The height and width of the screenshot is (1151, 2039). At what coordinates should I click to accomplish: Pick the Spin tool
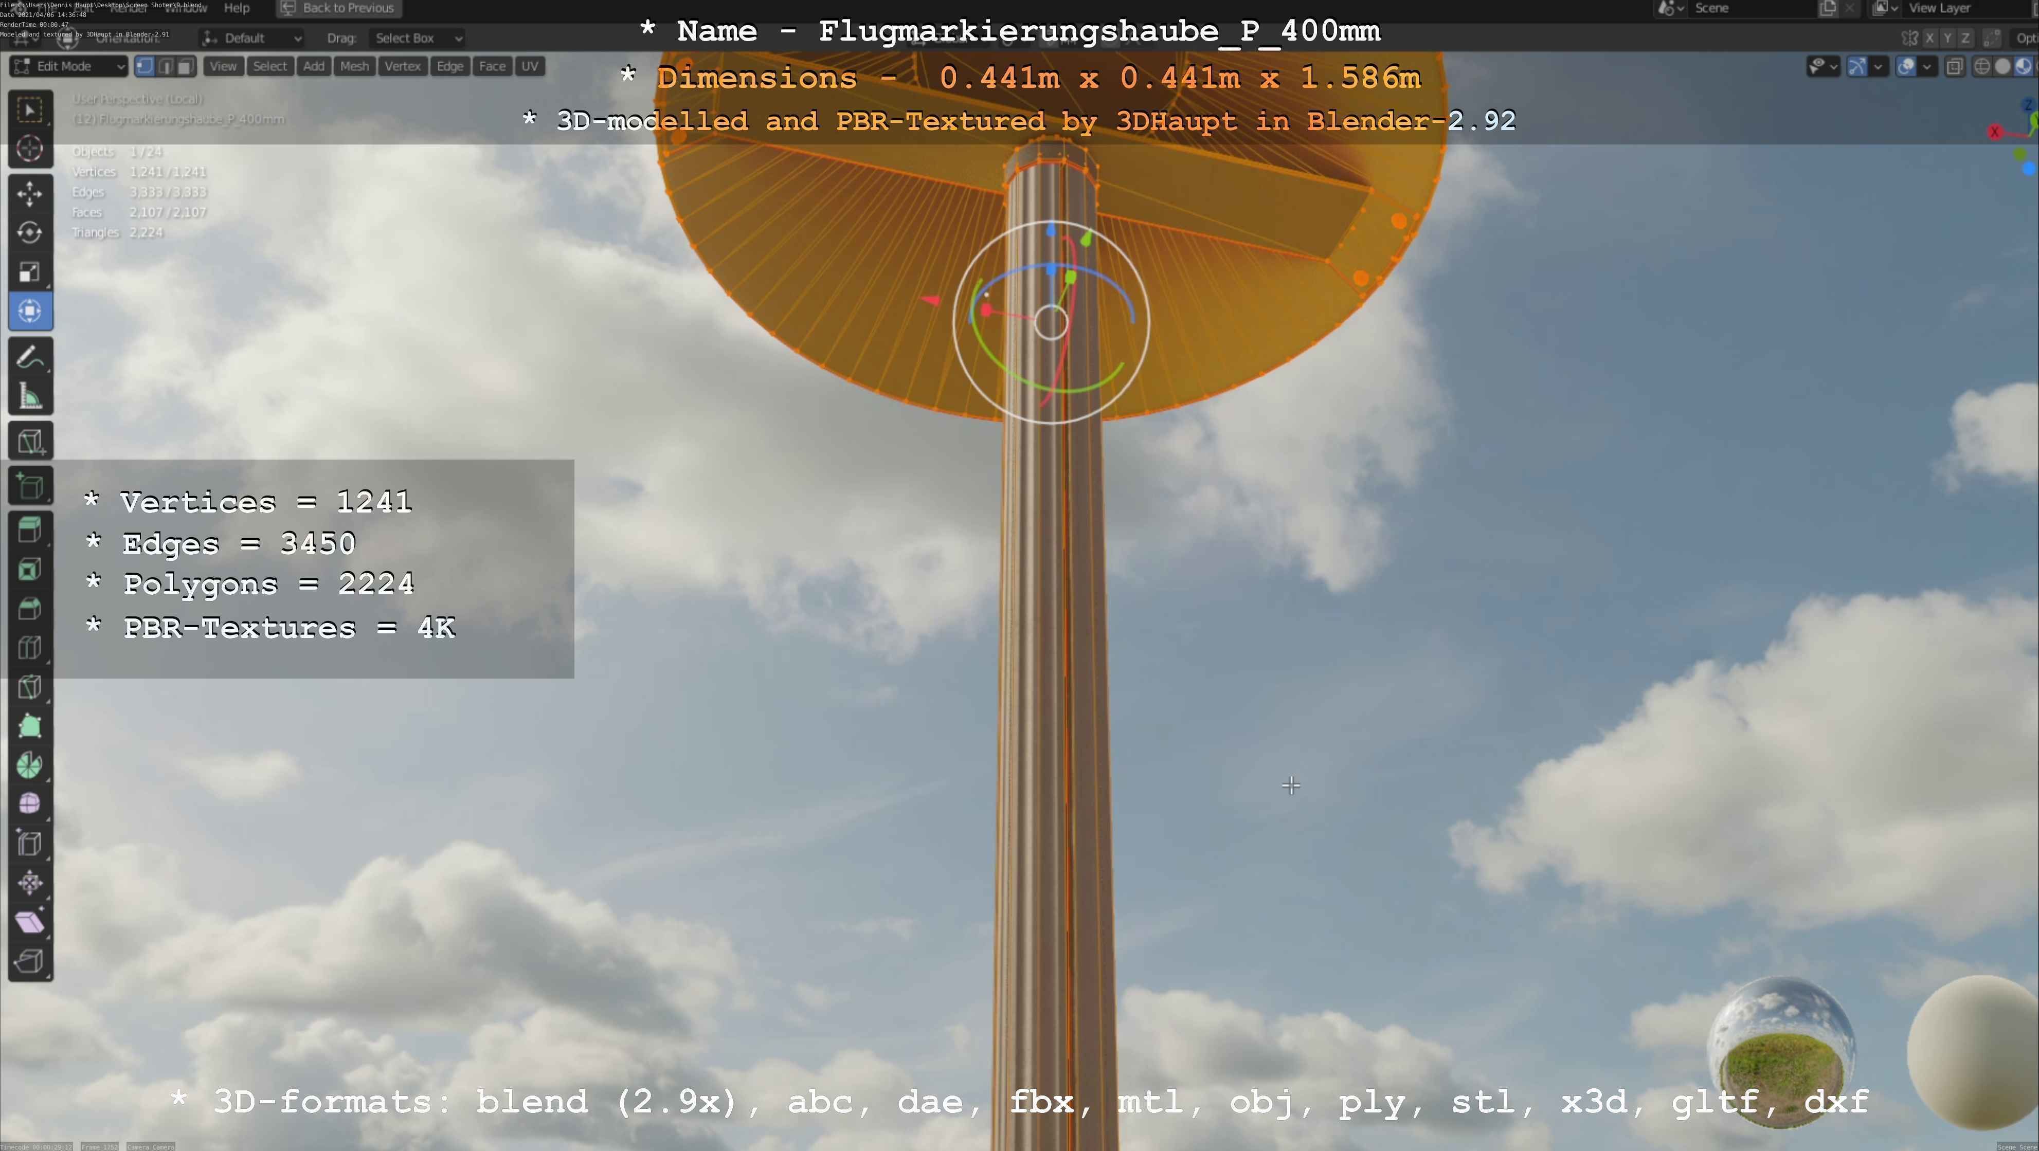coord(30,765)
